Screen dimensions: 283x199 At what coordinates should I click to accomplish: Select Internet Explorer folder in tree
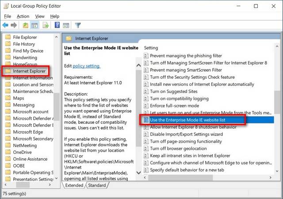[x=30, y=70]
